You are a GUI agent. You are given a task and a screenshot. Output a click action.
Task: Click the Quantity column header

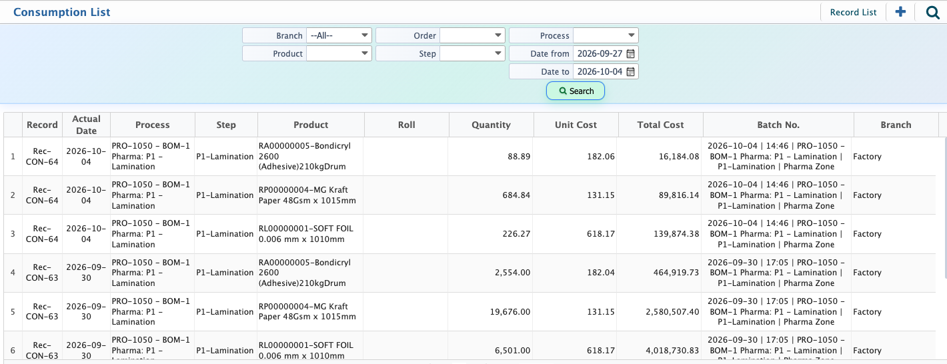coord(491,125)
